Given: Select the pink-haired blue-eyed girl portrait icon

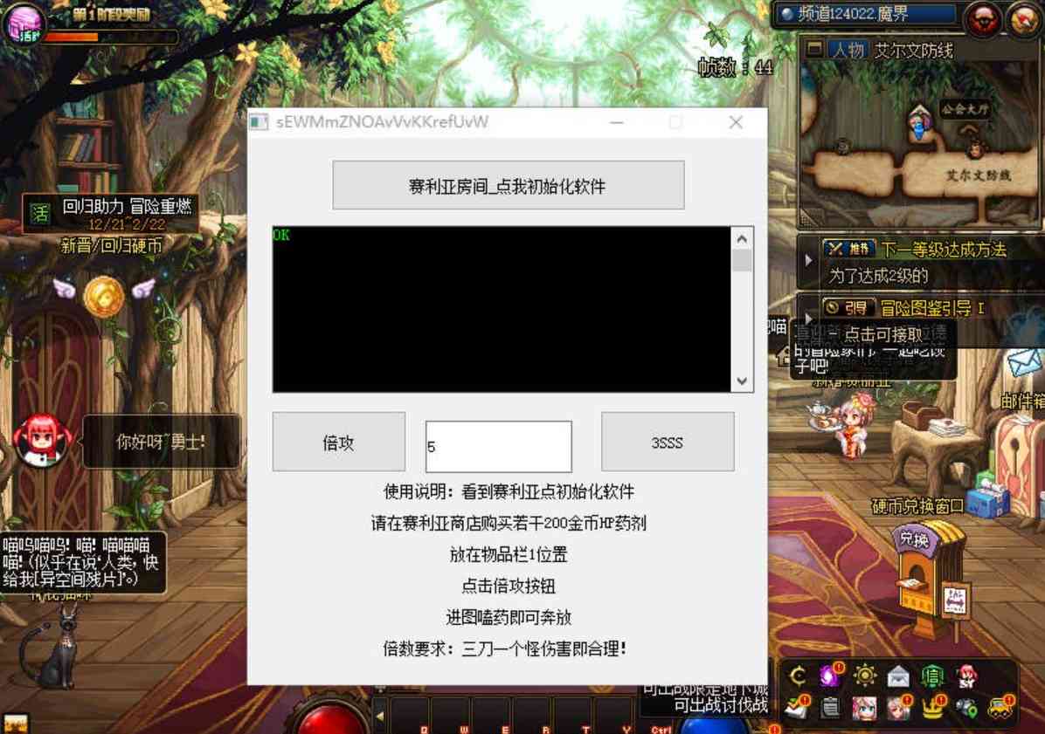Looking at the screenshot, I should tap(864, 708).
